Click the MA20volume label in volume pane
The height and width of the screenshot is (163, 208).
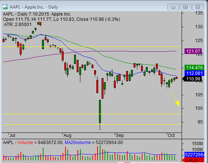tap(78, 143)
